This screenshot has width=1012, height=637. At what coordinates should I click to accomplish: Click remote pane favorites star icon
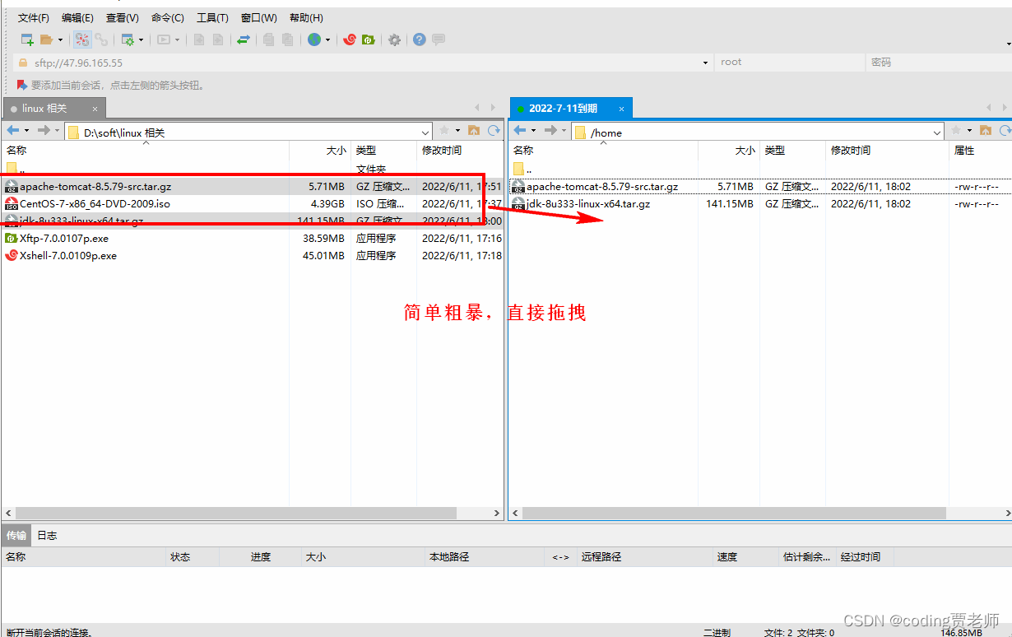point(956,130)
